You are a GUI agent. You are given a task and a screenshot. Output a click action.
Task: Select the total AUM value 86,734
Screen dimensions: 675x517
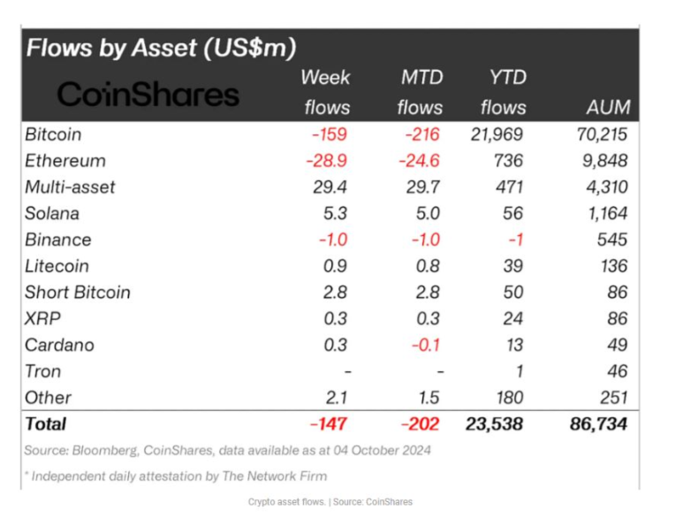click(598, 424)
